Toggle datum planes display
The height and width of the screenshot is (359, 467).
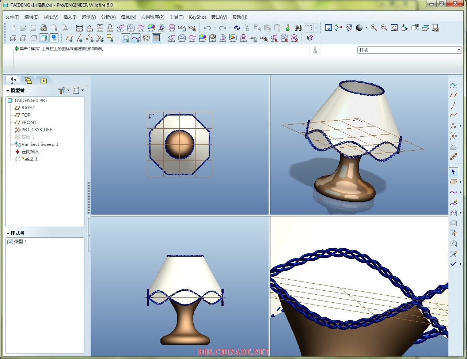(69, 38)
